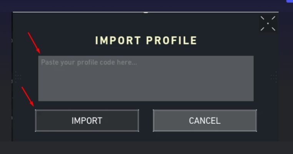Click the blue button at top-right edge

[x=290, y=1]
